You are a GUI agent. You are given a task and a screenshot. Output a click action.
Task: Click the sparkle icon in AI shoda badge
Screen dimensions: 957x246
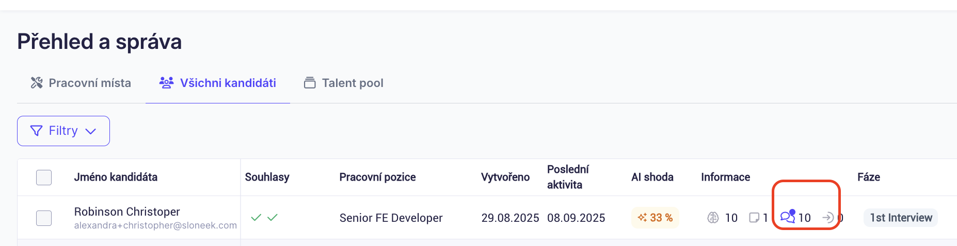click(x=642, y=218)
